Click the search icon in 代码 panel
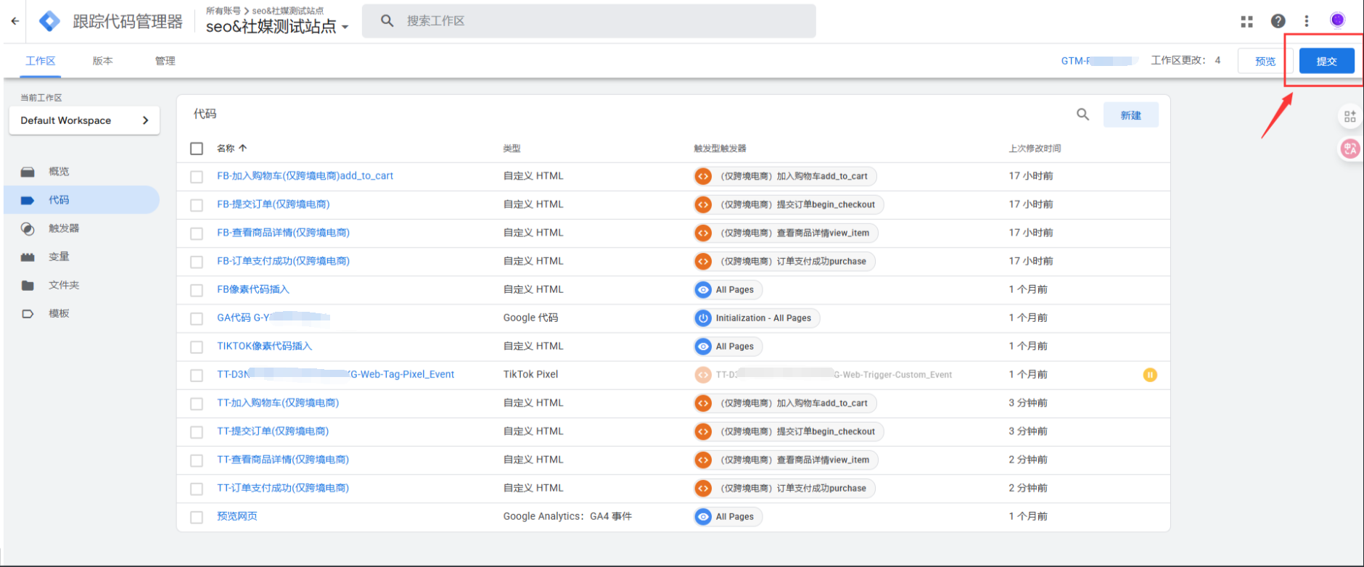The width and height of the screenshot is (1364, 567). point(1082,115)
